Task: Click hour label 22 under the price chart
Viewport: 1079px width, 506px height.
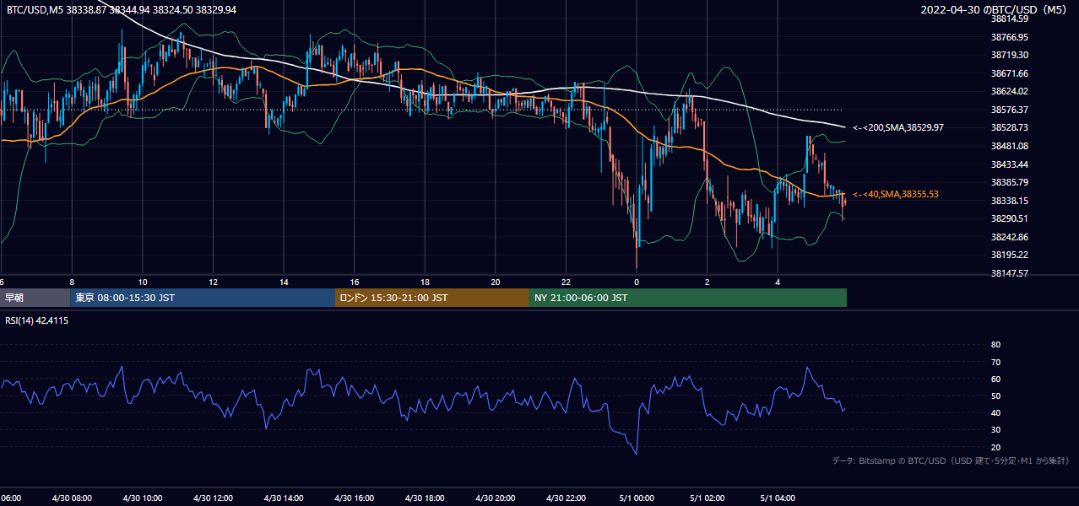Action: pos(566,283)
